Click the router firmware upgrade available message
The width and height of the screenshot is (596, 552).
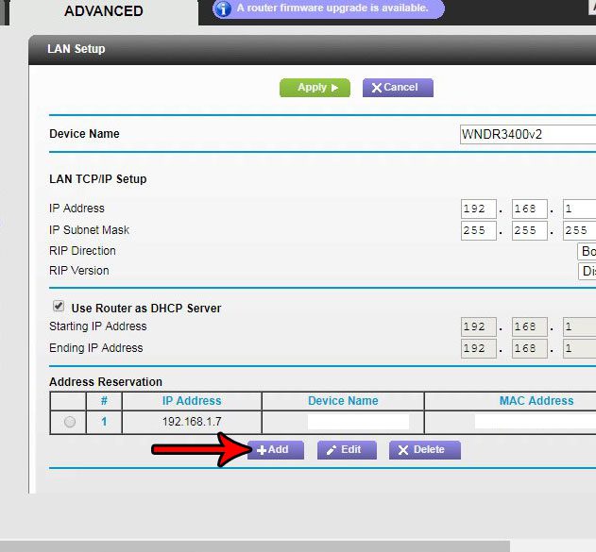pyautogui.click(x=332, y=8)
